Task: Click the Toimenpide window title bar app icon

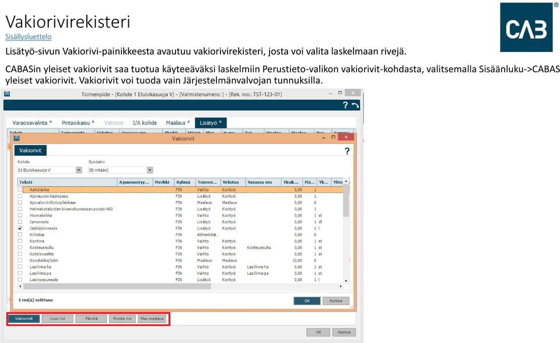Action: pos(7,94)
